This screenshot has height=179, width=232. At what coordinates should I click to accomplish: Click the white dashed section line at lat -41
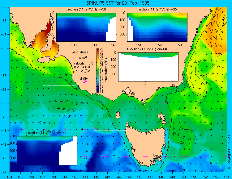point(110,131)
